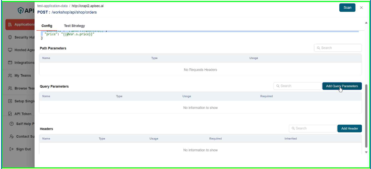Click the Sign Out icon
Viewport: 371px width, 169px height.
(x=12, y=149)
